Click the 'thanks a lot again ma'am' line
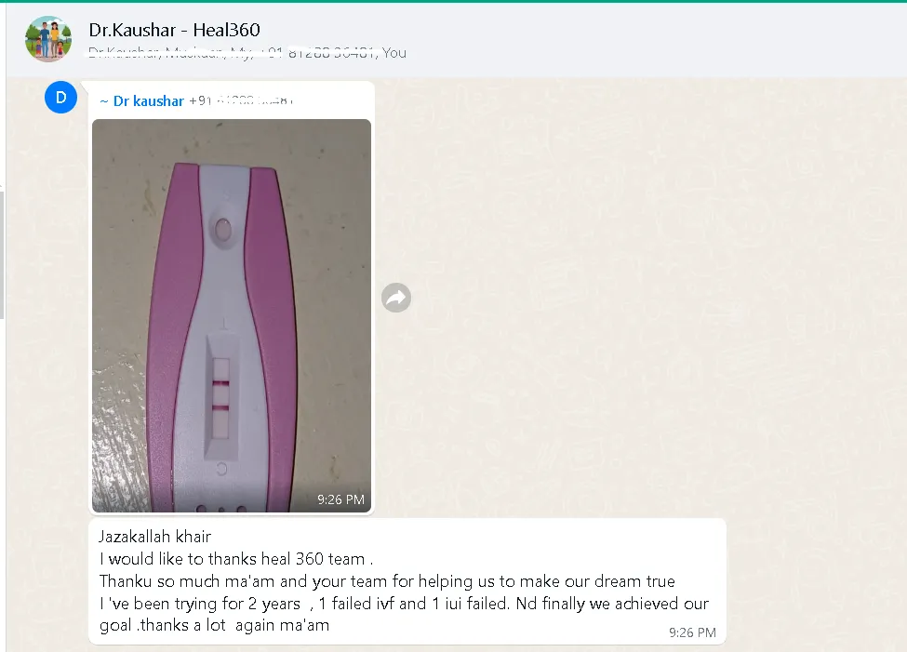This screenshot has width=907, height=652. coord(215,625)
